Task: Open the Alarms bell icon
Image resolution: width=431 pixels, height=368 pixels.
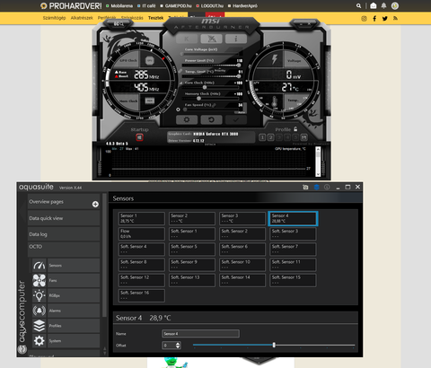Action: pos(40,311)
